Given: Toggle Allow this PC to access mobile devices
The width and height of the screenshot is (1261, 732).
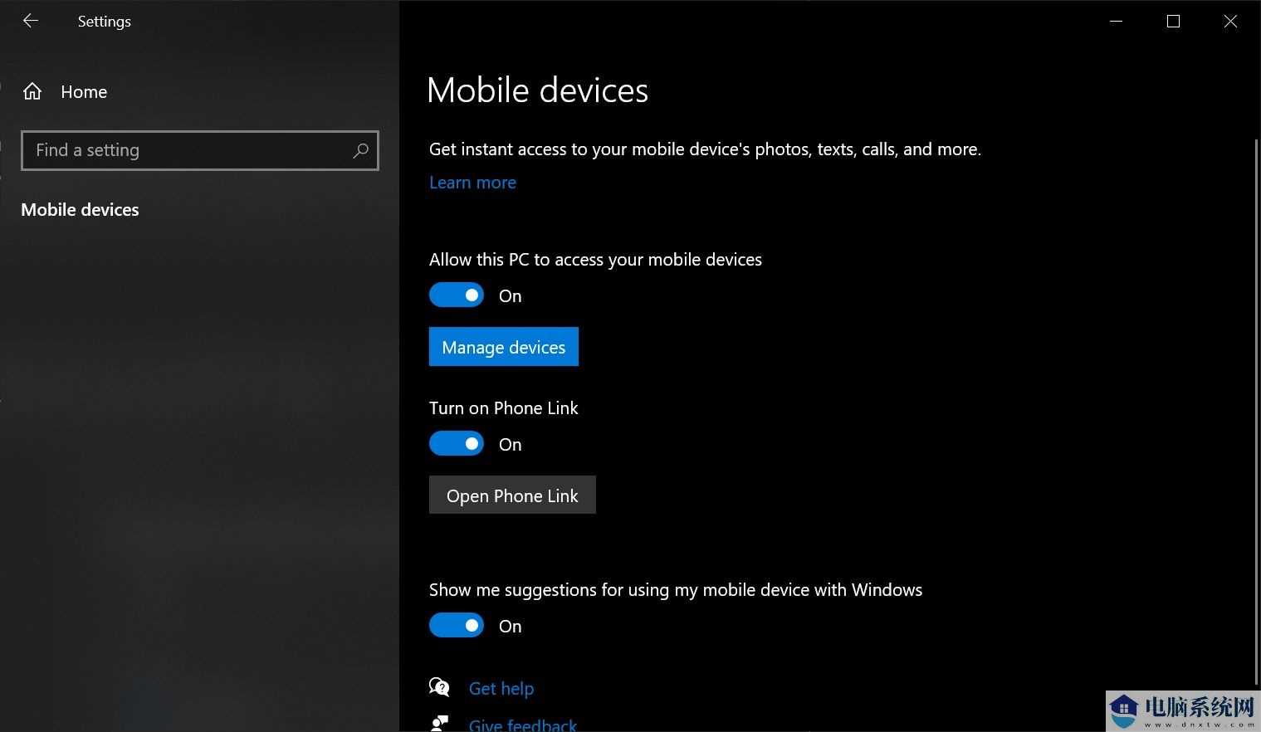Looking at the screenshot, I should coord(457,295).
